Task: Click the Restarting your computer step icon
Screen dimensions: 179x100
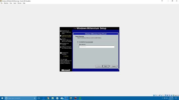Action: (x=61, y=44)
